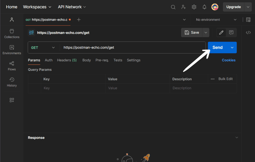Click the Send button
The image size is (255, 162).
[x=217, y=48]
